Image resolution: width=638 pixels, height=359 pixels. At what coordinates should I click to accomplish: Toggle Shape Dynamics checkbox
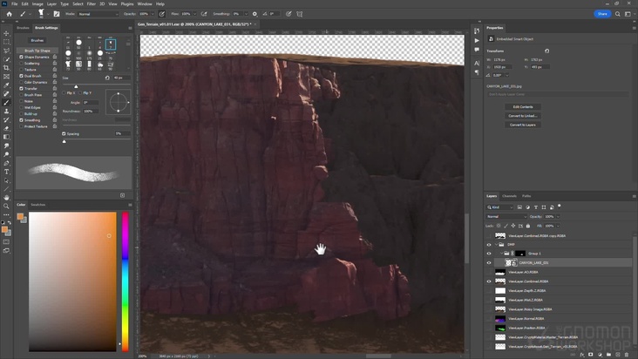[21, 57]
